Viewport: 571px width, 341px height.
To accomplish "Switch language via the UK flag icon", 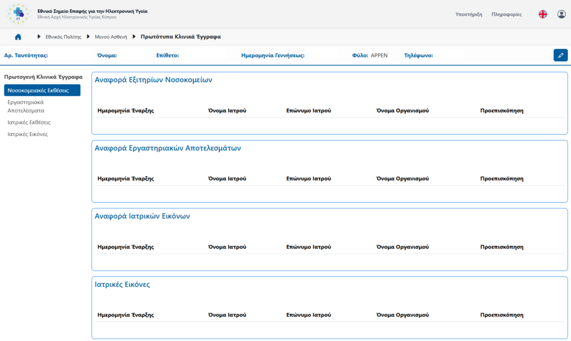I will tap(543, 14).
